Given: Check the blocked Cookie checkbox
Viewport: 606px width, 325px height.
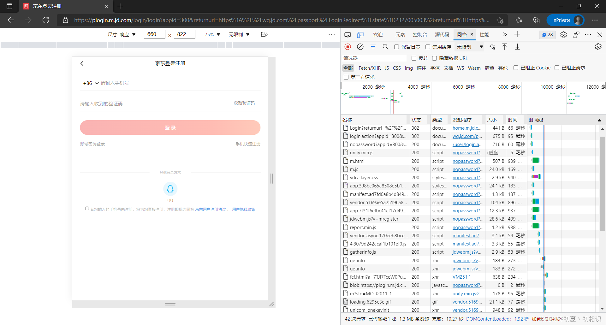Looking at the screenshot, I should pos(516,68).
